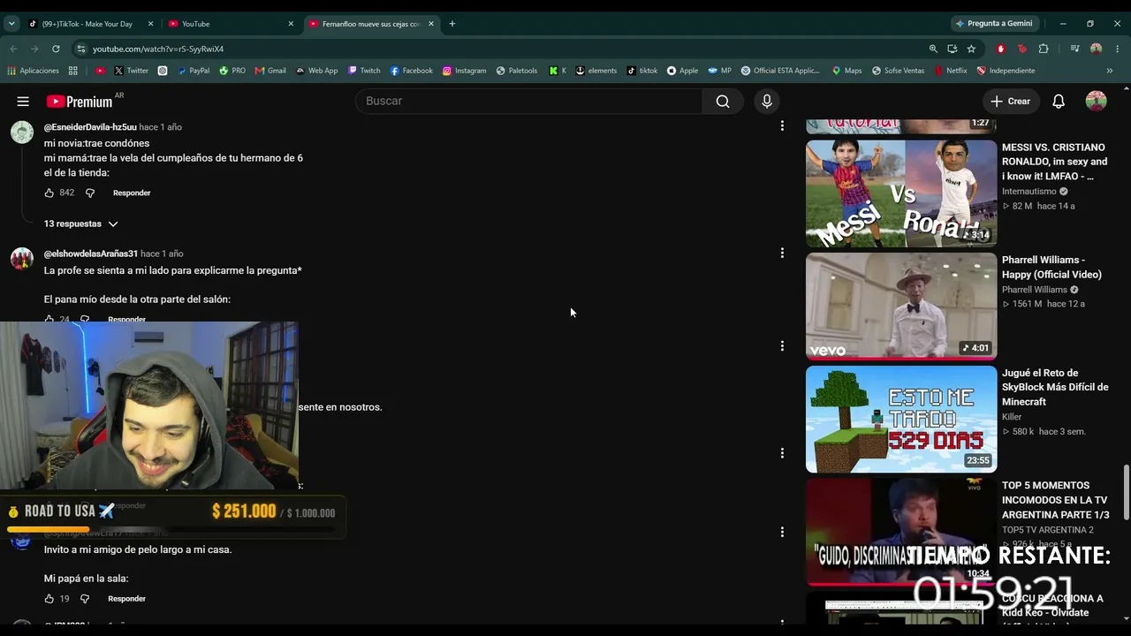The image size is (1131, 636).
Task: Click Responder under the 'pelo largo' comment
Action: (x=126, y=599)
